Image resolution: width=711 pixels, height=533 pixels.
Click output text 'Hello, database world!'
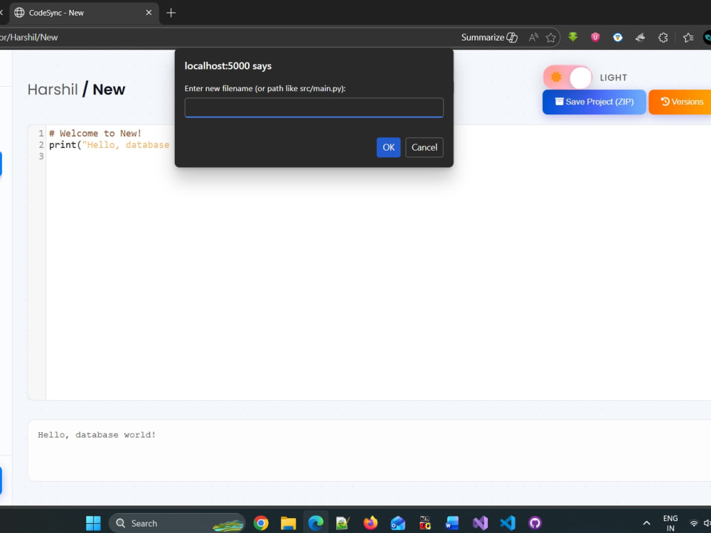click(97, 435)
